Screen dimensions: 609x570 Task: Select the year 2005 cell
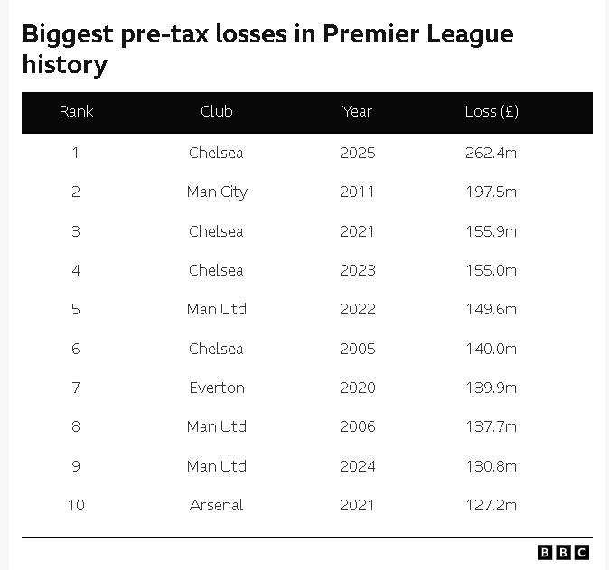click(357, 349)
